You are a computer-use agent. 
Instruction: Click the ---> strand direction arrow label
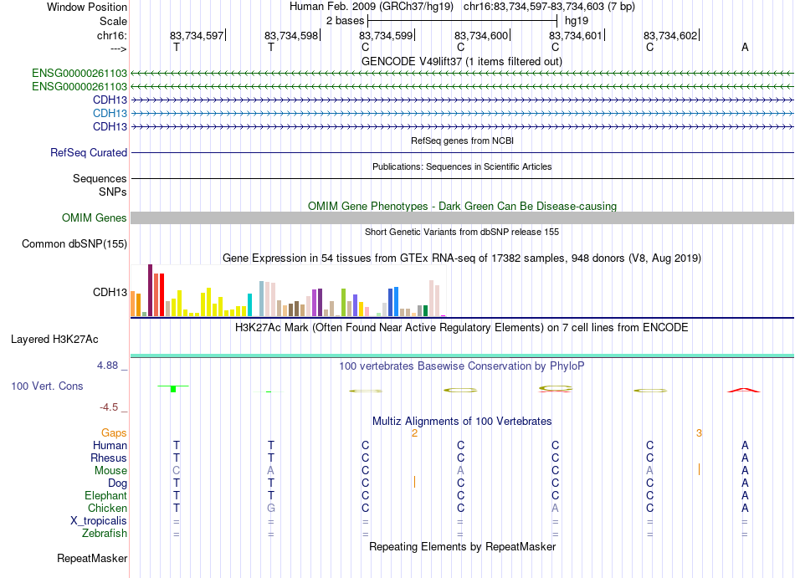(118, 49)
